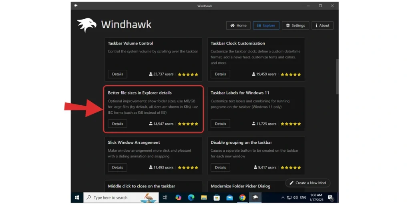Launch Microsoft Edge from the taskbar
This screenshot has height=205, width=410.
[x=191, y=198]
